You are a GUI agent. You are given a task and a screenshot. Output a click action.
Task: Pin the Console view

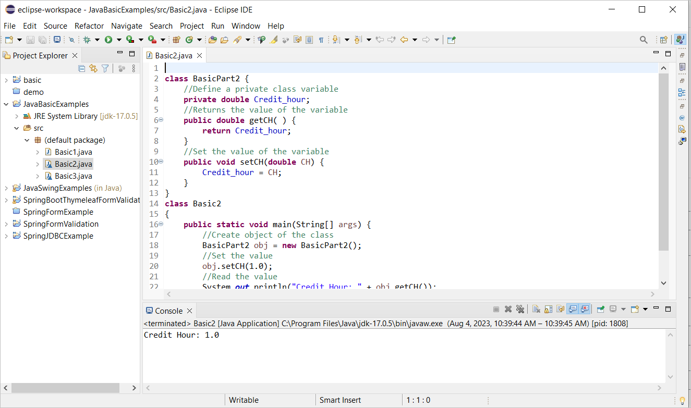tap(599, 308)
